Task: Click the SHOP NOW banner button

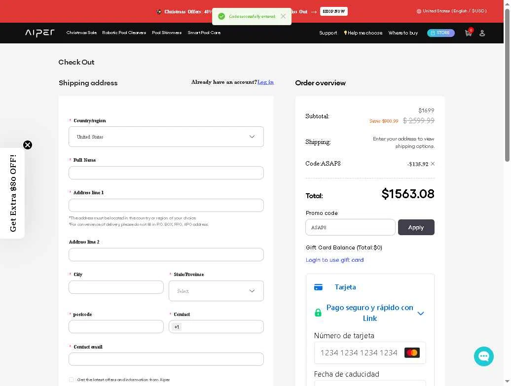Action: coord(334,11)
